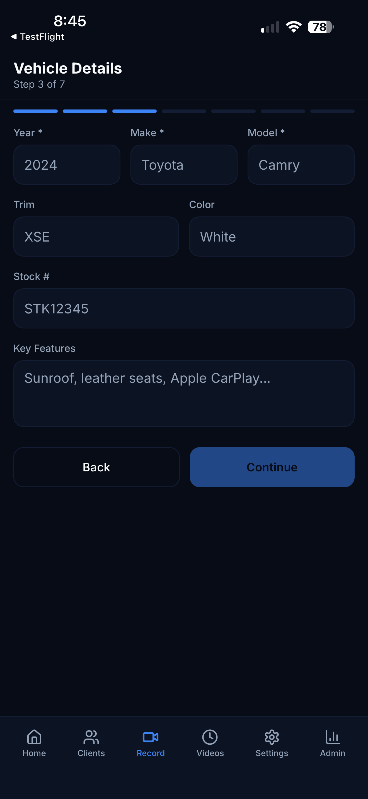Tap the Key Features text area
Screen dimensions: 368x799
tap(184, 394)
